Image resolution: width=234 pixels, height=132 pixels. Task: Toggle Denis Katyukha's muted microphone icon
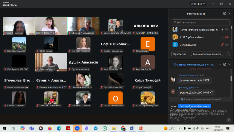pos(222,45)
